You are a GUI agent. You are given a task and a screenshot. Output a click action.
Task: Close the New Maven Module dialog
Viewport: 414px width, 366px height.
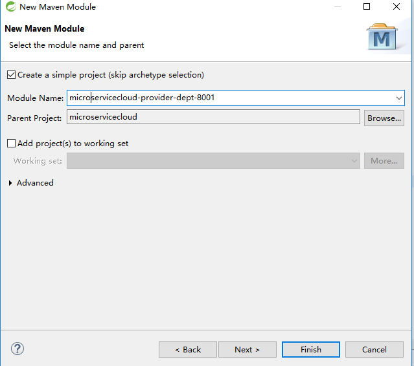[x=397, y=6]
